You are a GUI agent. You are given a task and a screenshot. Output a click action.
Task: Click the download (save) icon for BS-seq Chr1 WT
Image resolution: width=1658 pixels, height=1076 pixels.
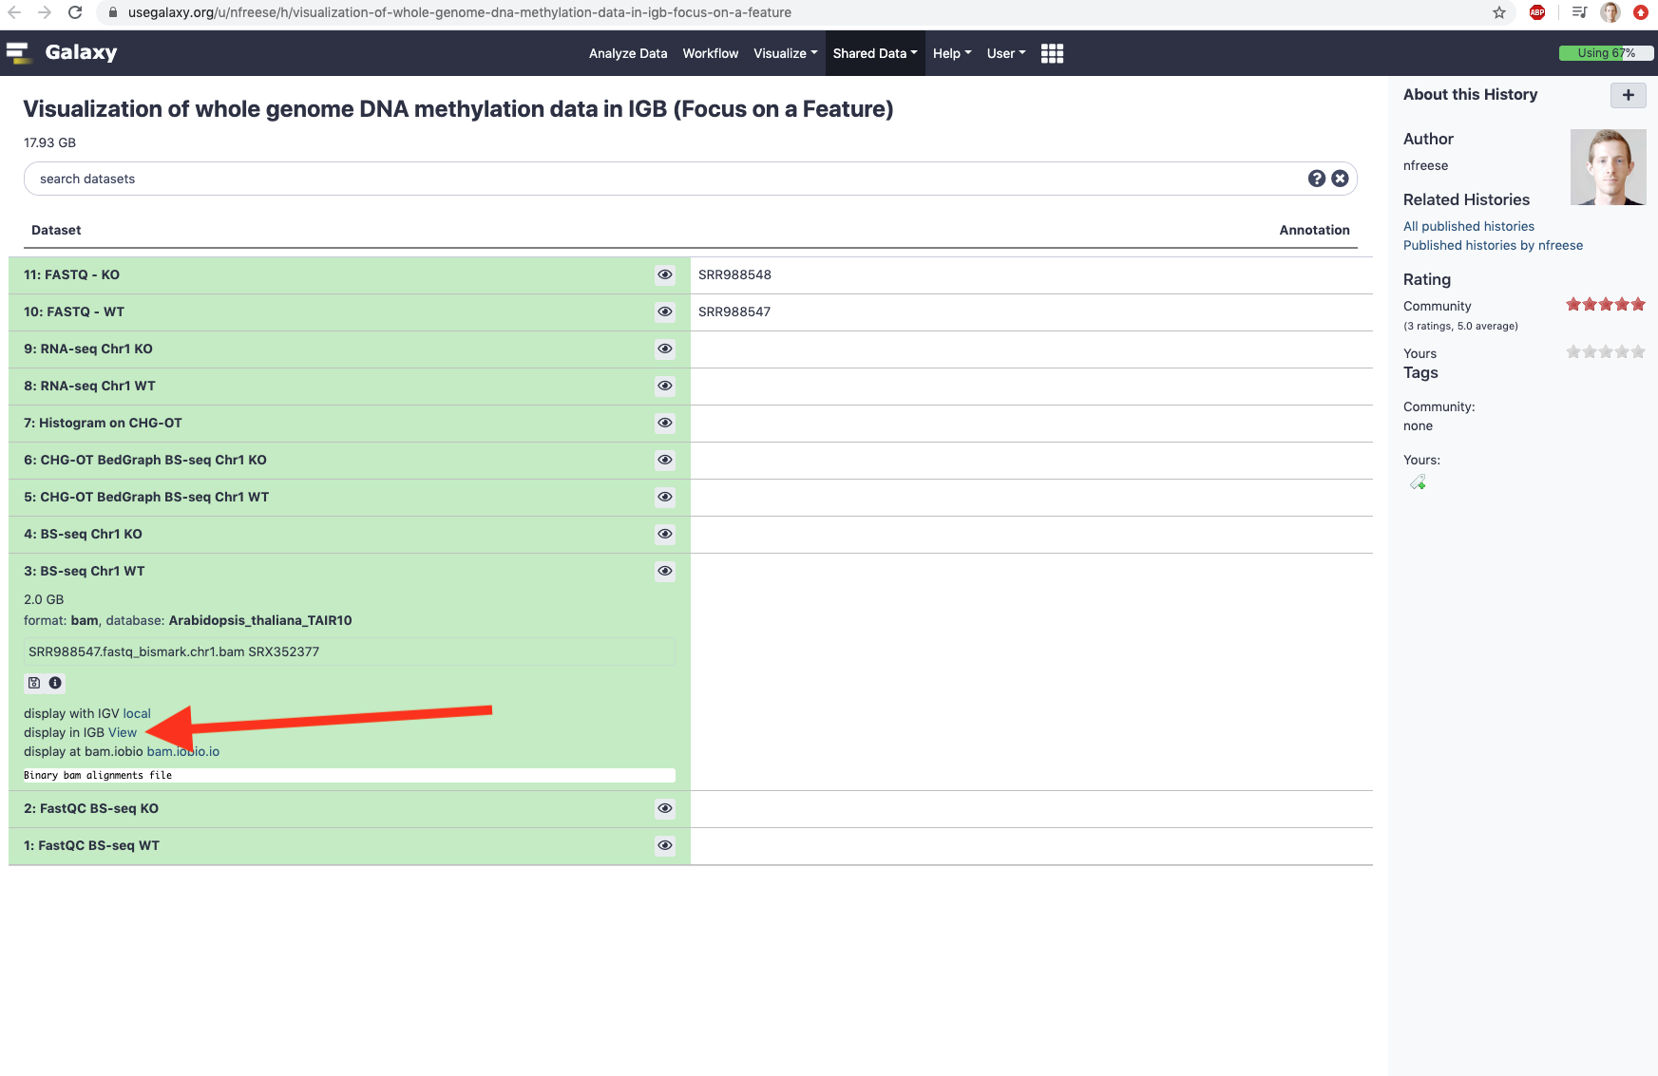tap(34, 683)
